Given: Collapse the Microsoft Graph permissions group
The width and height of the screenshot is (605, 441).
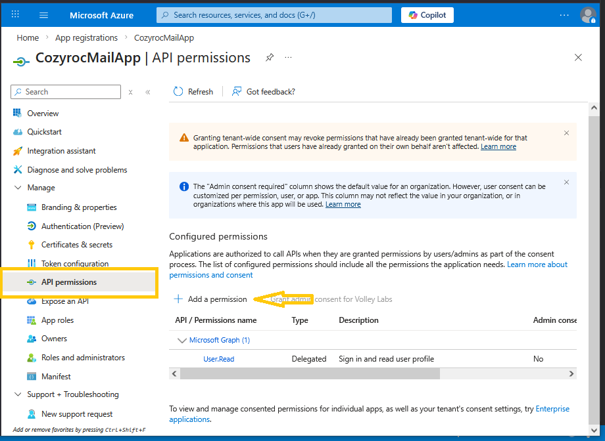Looking at the screenshot, I should coord(182,340).
